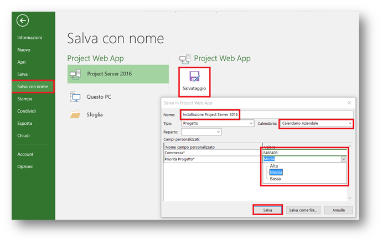Click the Project Server 2016 server icon
Image resolution: width=382 pixels, height=243 pixels.
pos(75,74)
